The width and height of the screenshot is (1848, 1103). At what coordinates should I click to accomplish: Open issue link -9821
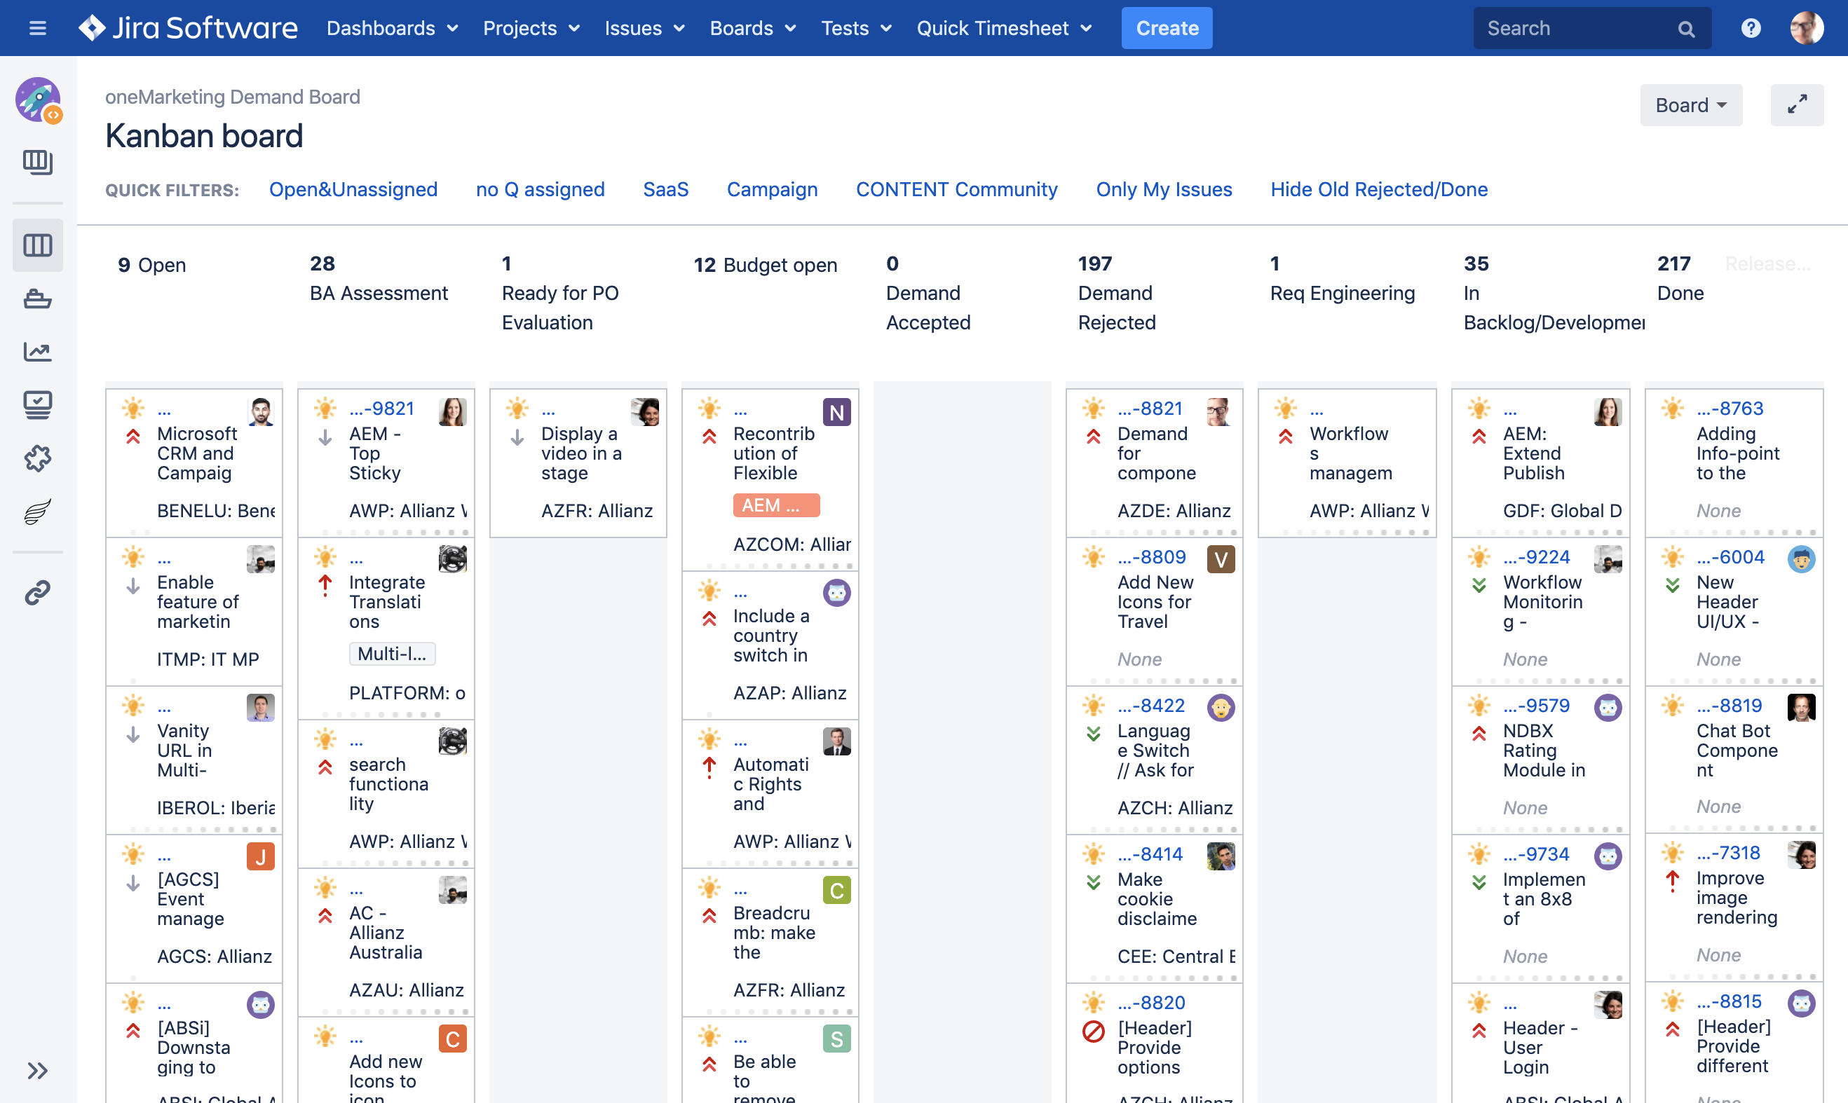pyautogui.click(x=381, y=408)
